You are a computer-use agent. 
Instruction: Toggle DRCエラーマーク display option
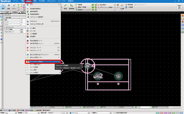(43, 48)
